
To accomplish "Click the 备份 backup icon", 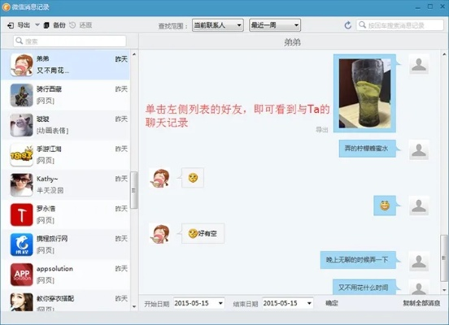I will point(46,25).
